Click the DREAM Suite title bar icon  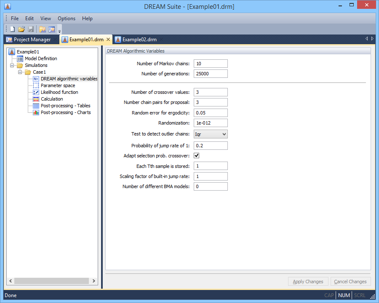[x=8, y=6]
